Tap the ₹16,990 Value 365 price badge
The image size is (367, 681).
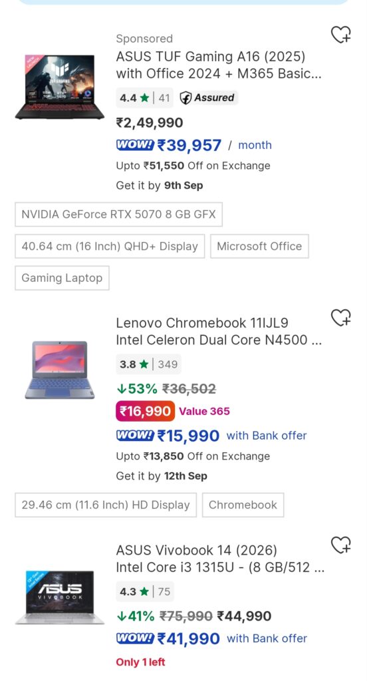(x=145, y=411)
